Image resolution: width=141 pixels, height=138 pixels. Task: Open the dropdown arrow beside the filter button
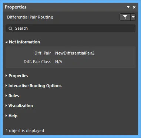point(133,17)
